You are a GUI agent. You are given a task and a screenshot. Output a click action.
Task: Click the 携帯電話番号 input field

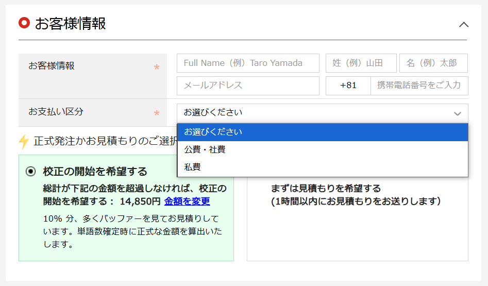point(419,86)
